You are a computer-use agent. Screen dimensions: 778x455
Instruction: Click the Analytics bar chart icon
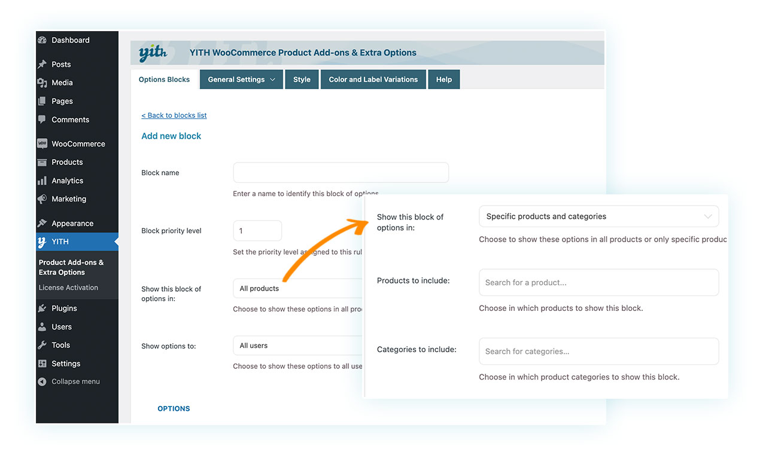42,181
